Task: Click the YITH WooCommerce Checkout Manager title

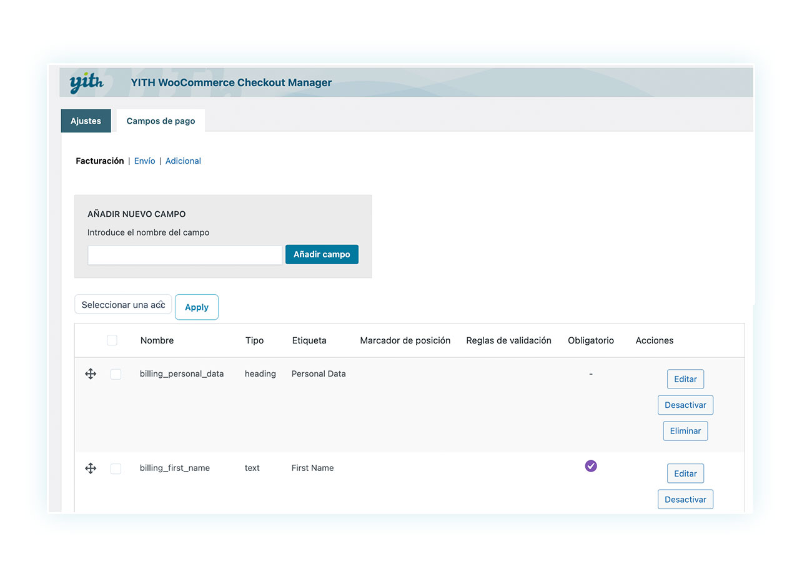Action: (x=231, y=82)
